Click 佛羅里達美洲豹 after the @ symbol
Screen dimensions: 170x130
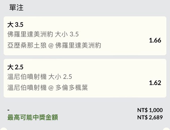(x=78, y=45)
